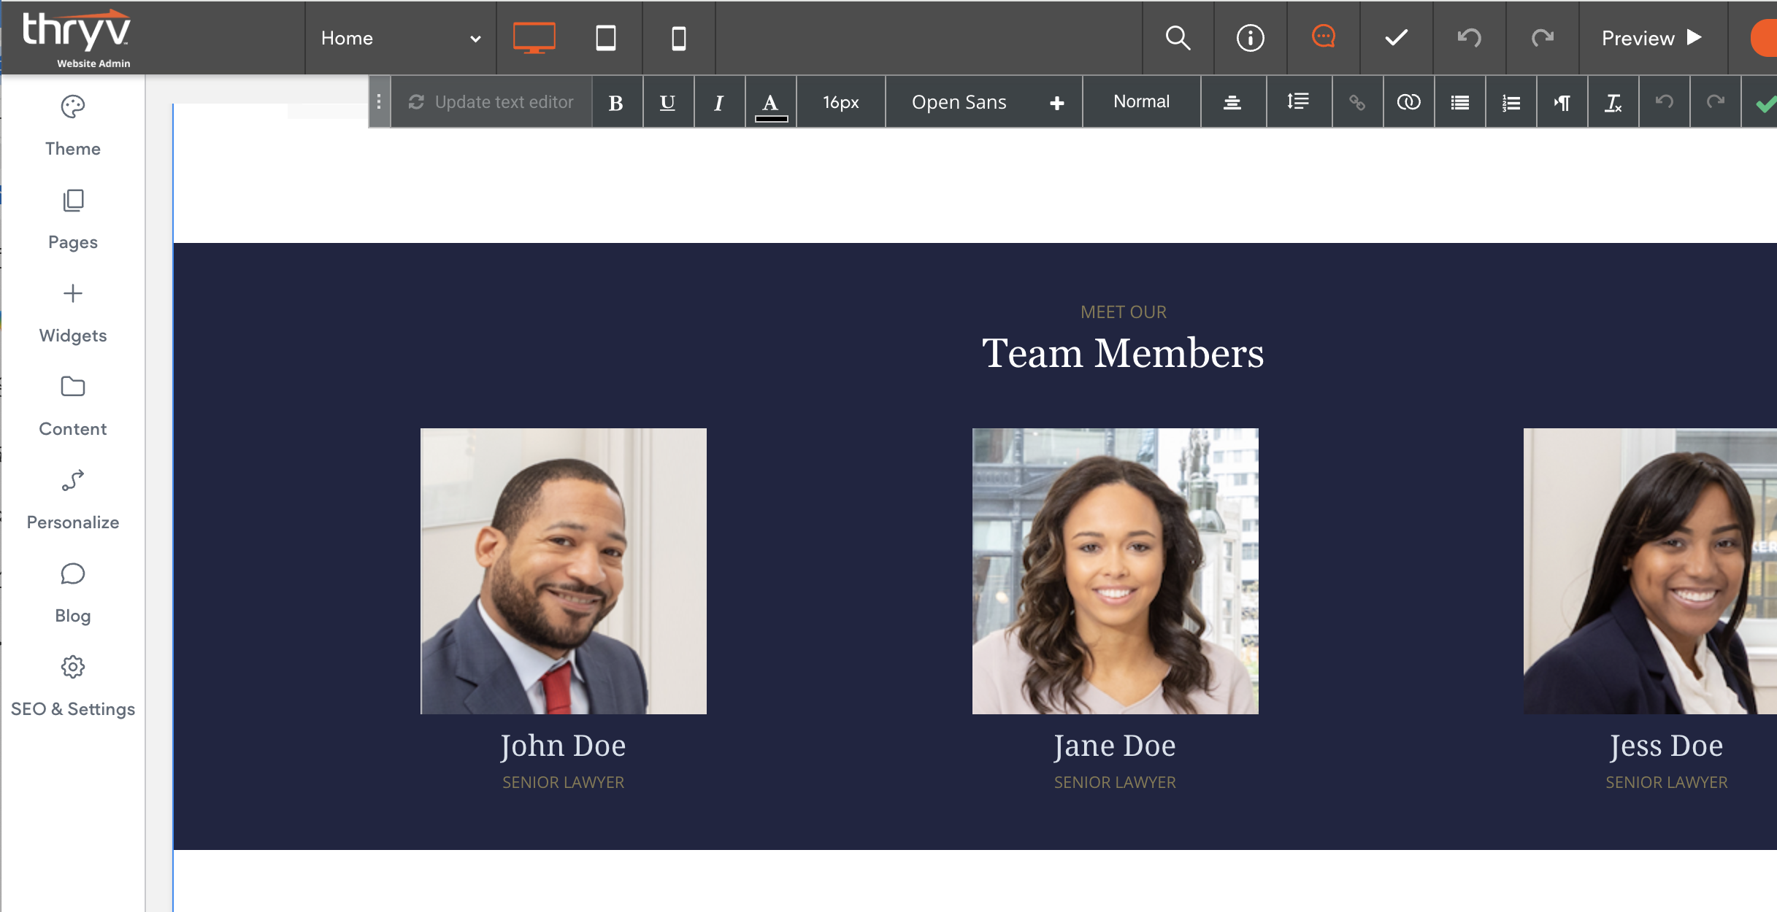
Task: Switch to mobile device view
Action: coord(678,38)
